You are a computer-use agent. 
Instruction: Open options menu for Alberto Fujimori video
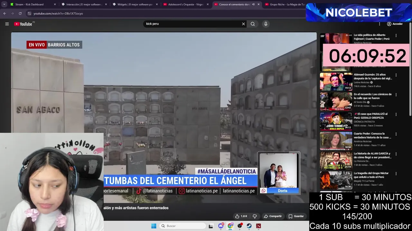396,36
